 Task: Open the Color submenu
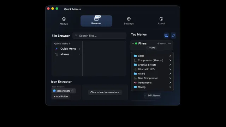click(x=152, y=56)
